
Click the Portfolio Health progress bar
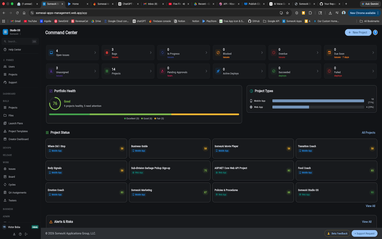(x=144, y=114)
